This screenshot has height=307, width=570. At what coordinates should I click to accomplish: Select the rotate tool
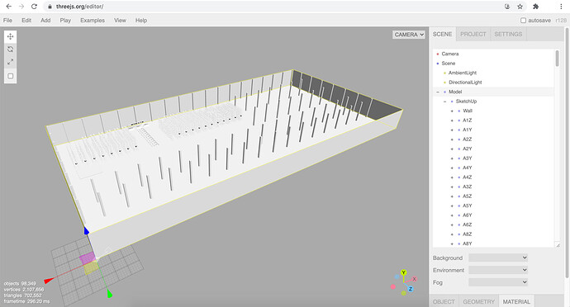(x=10, y=49)
